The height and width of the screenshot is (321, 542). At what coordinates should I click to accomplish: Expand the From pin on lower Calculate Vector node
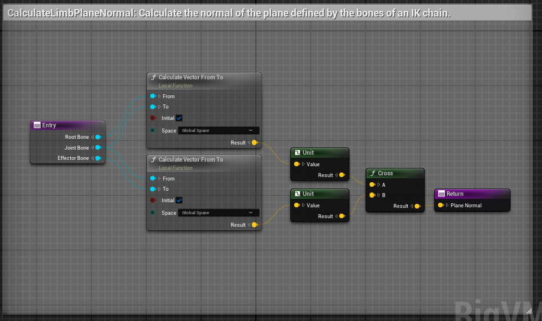click(x=159, y=178)
